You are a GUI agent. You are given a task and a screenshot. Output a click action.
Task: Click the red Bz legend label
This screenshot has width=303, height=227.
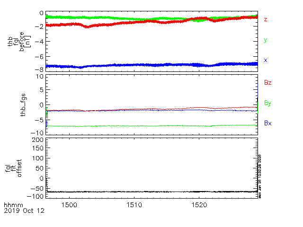click(x=268, y=83)
